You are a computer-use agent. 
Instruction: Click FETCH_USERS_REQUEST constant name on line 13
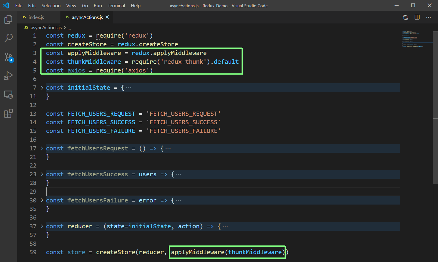(x=101, y=114)
